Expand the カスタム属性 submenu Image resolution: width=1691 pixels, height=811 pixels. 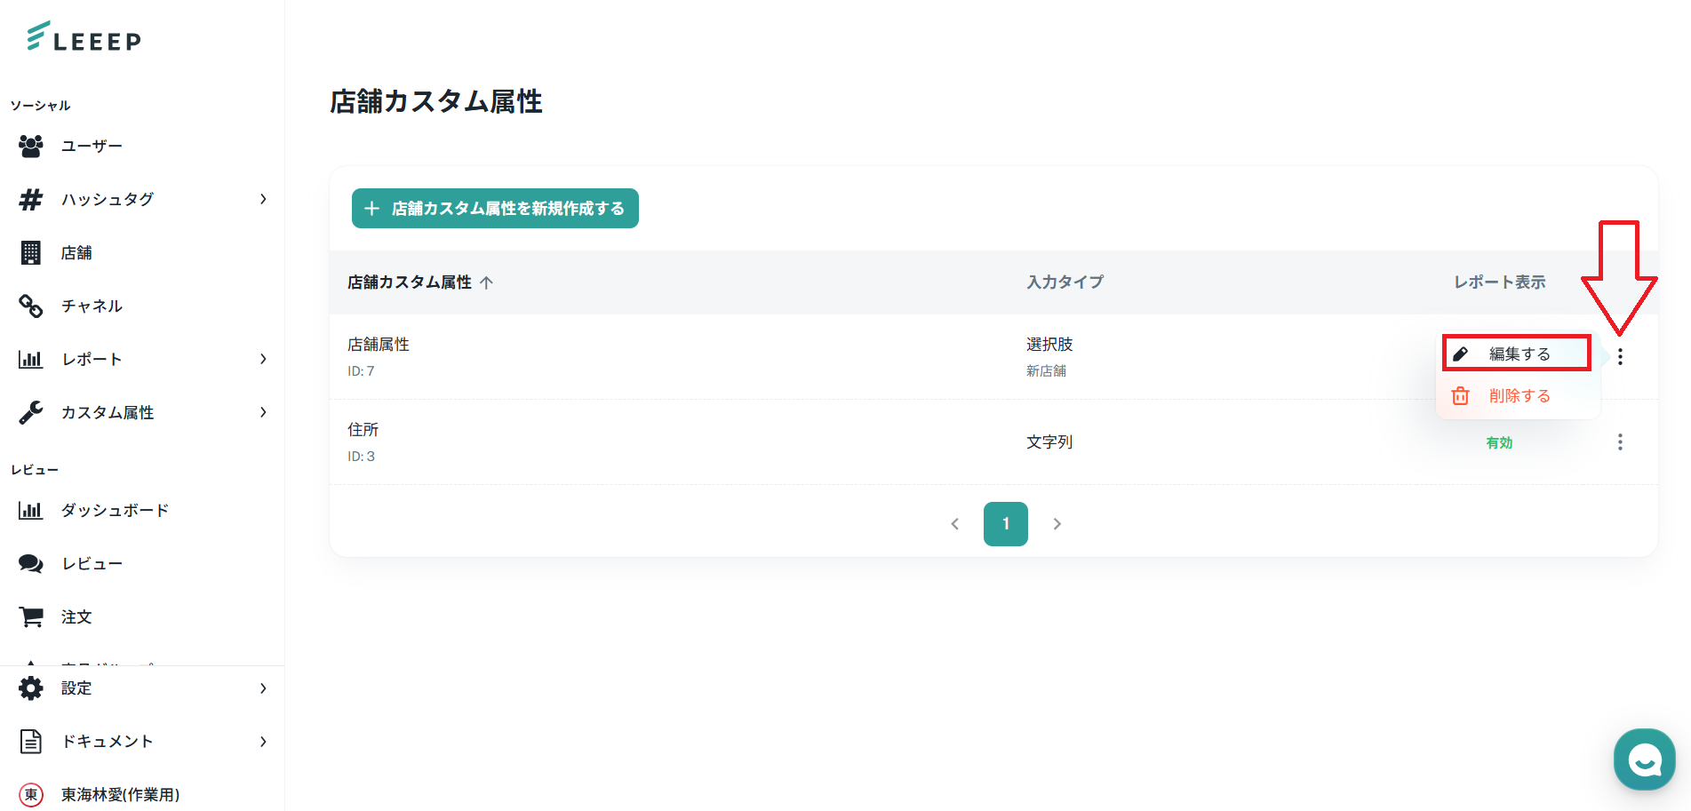tap(263, 412)
